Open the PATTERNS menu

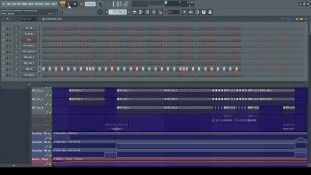pyautogui.click(x=22, y=4)
